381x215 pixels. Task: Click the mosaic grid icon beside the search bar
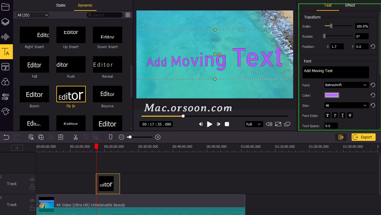(x=128, y=15)
